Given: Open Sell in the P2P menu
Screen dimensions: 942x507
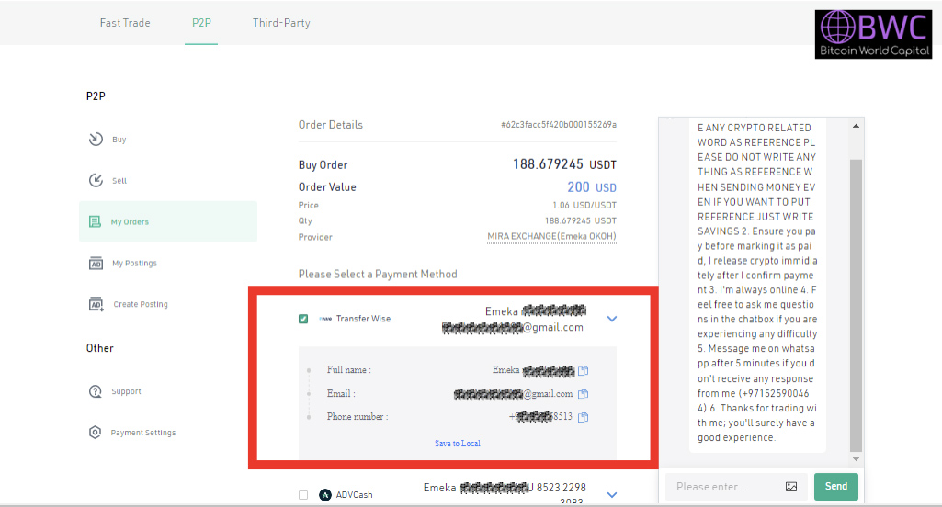Looking at the screenshot, I should pos(119,180).
